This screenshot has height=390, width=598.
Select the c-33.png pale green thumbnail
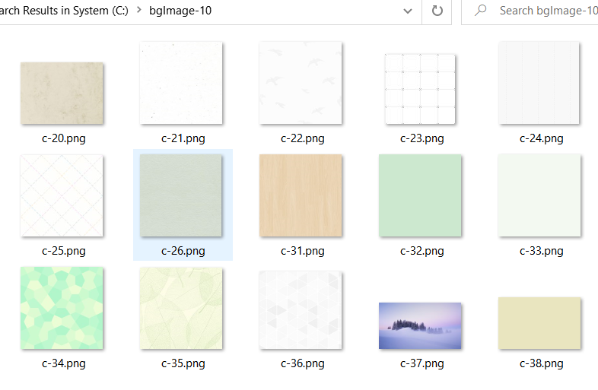pyautogui.click(x=539, y=195)
